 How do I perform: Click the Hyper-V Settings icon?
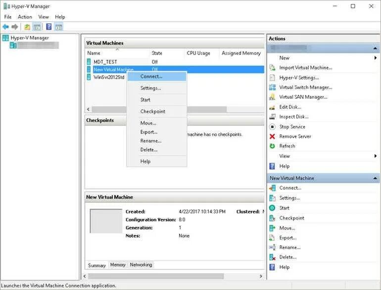tap(272, 78)
